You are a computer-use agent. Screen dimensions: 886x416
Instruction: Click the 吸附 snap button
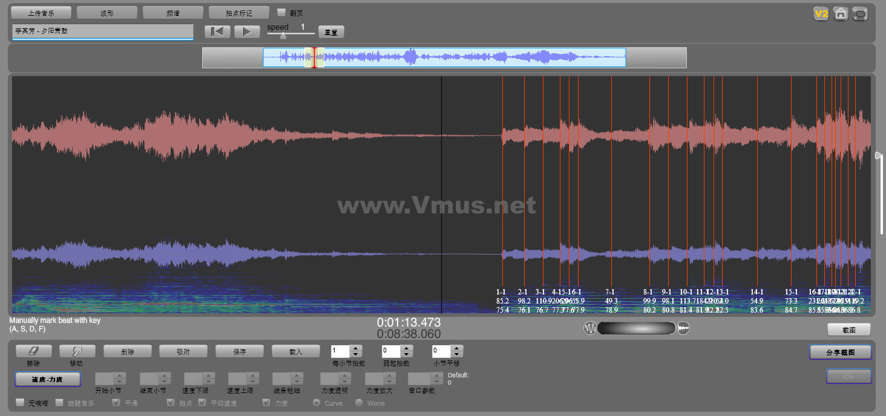pos(183,351)
